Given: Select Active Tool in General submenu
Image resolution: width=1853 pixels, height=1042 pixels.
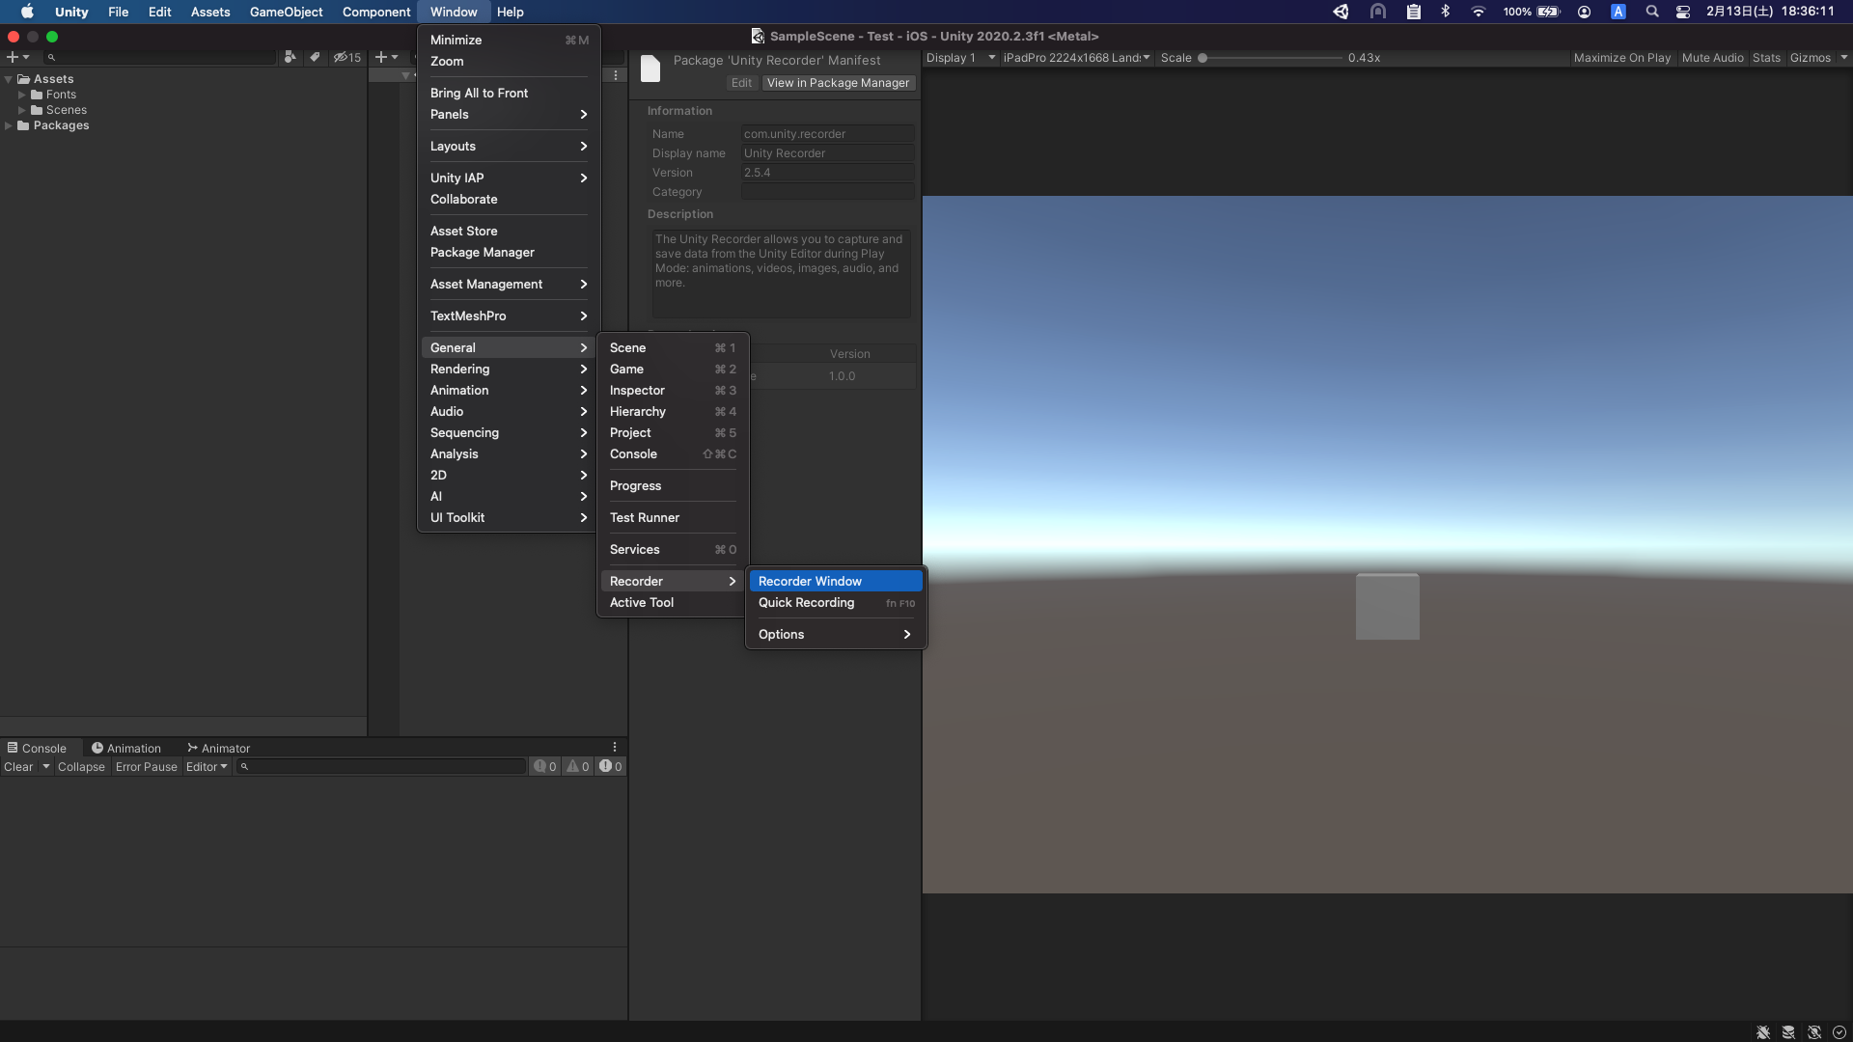Looking at the screenshot, I should [x=673, y=603].
